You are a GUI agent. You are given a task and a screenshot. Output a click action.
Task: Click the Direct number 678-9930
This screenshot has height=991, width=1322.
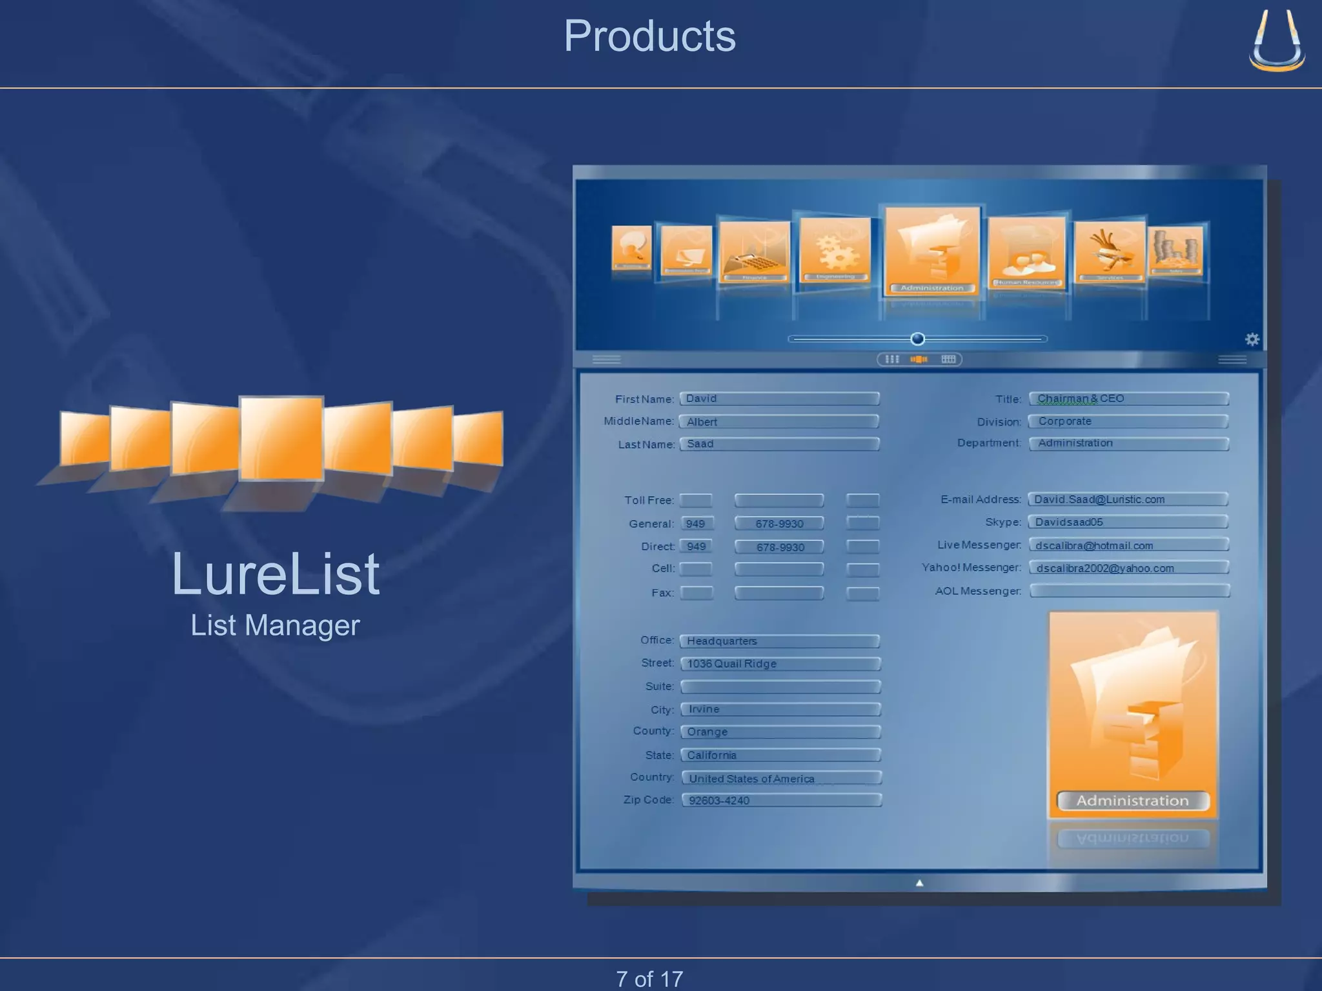(779, 546)
